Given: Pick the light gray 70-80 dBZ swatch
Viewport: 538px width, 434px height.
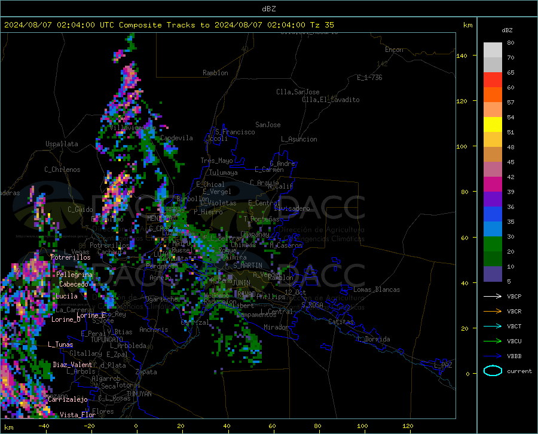Looking at the screenshot, I should click(493, 50).
